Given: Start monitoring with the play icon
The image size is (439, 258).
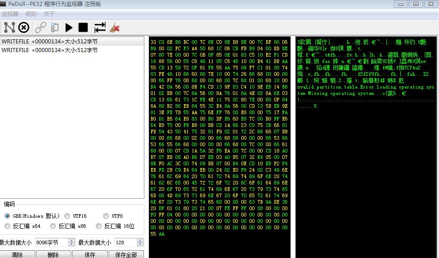Looking at the screenshot, I should click(x=69, y=27).
